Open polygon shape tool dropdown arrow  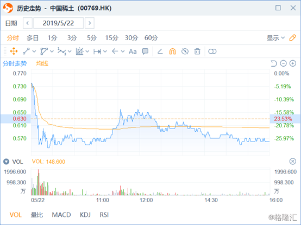point(52,52)
